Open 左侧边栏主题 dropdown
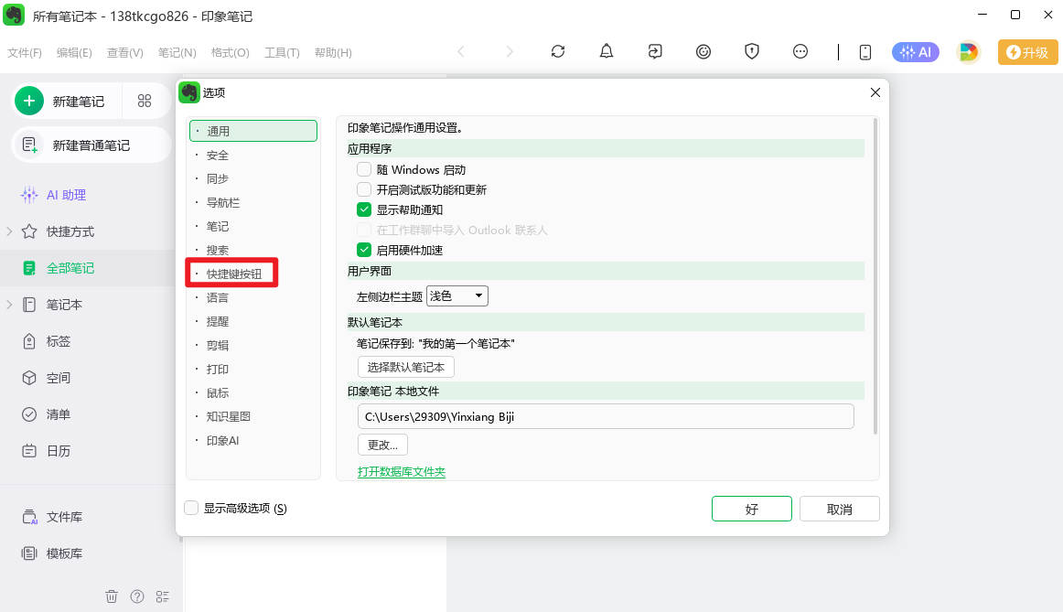 pyautogui.click(x=456, y=296)
